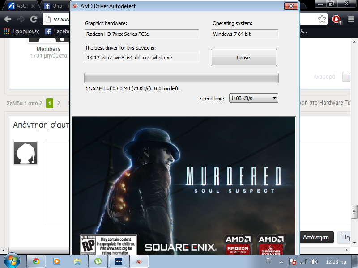Pause the AMD driver download
The height and width of the screenshot is (268, 358).
pos(243,58)
